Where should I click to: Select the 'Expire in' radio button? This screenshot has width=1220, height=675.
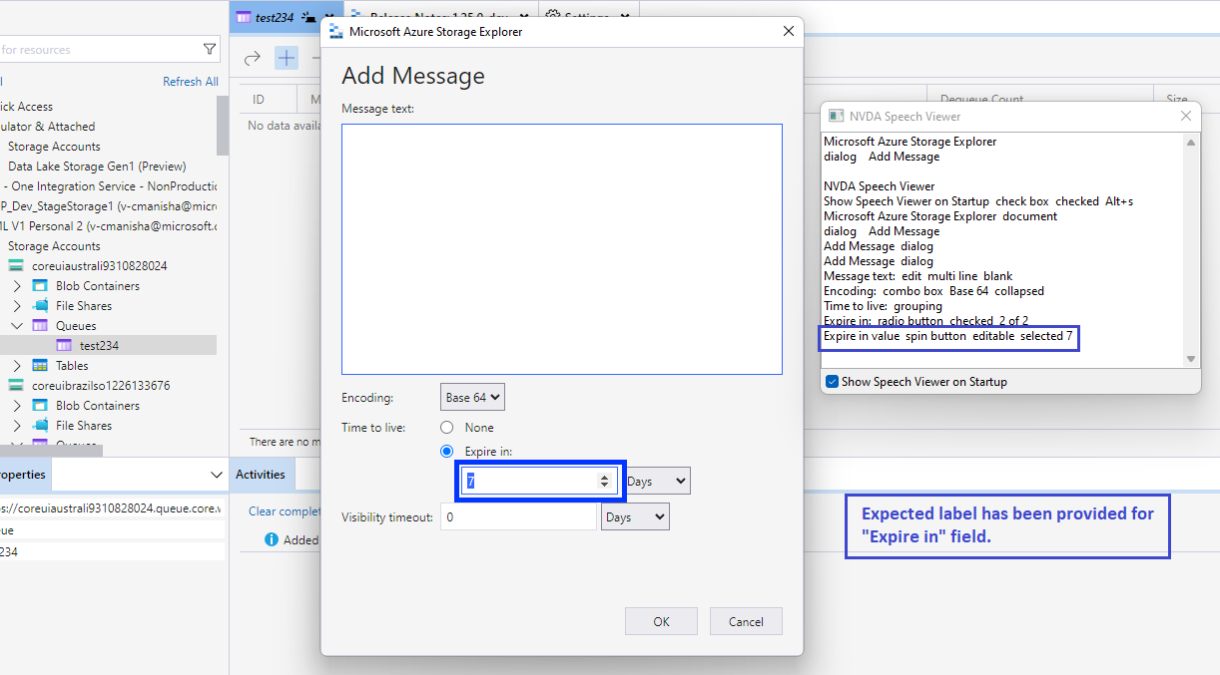click(x=446, y=451)
